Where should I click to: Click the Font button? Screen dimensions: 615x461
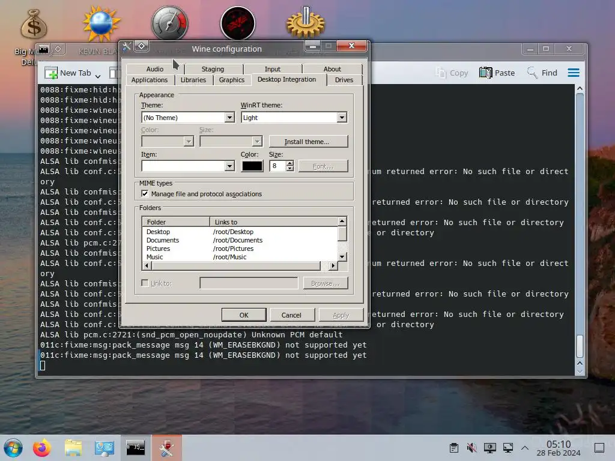323,166
